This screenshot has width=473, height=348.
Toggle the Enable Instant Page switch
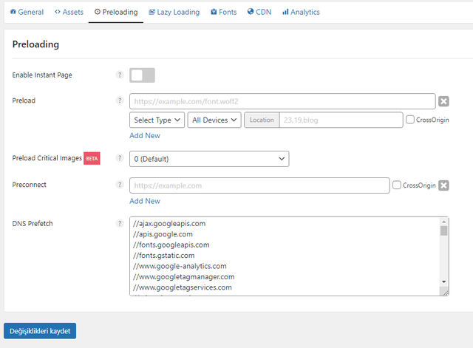pyautogui.click(x=142, y=75)
